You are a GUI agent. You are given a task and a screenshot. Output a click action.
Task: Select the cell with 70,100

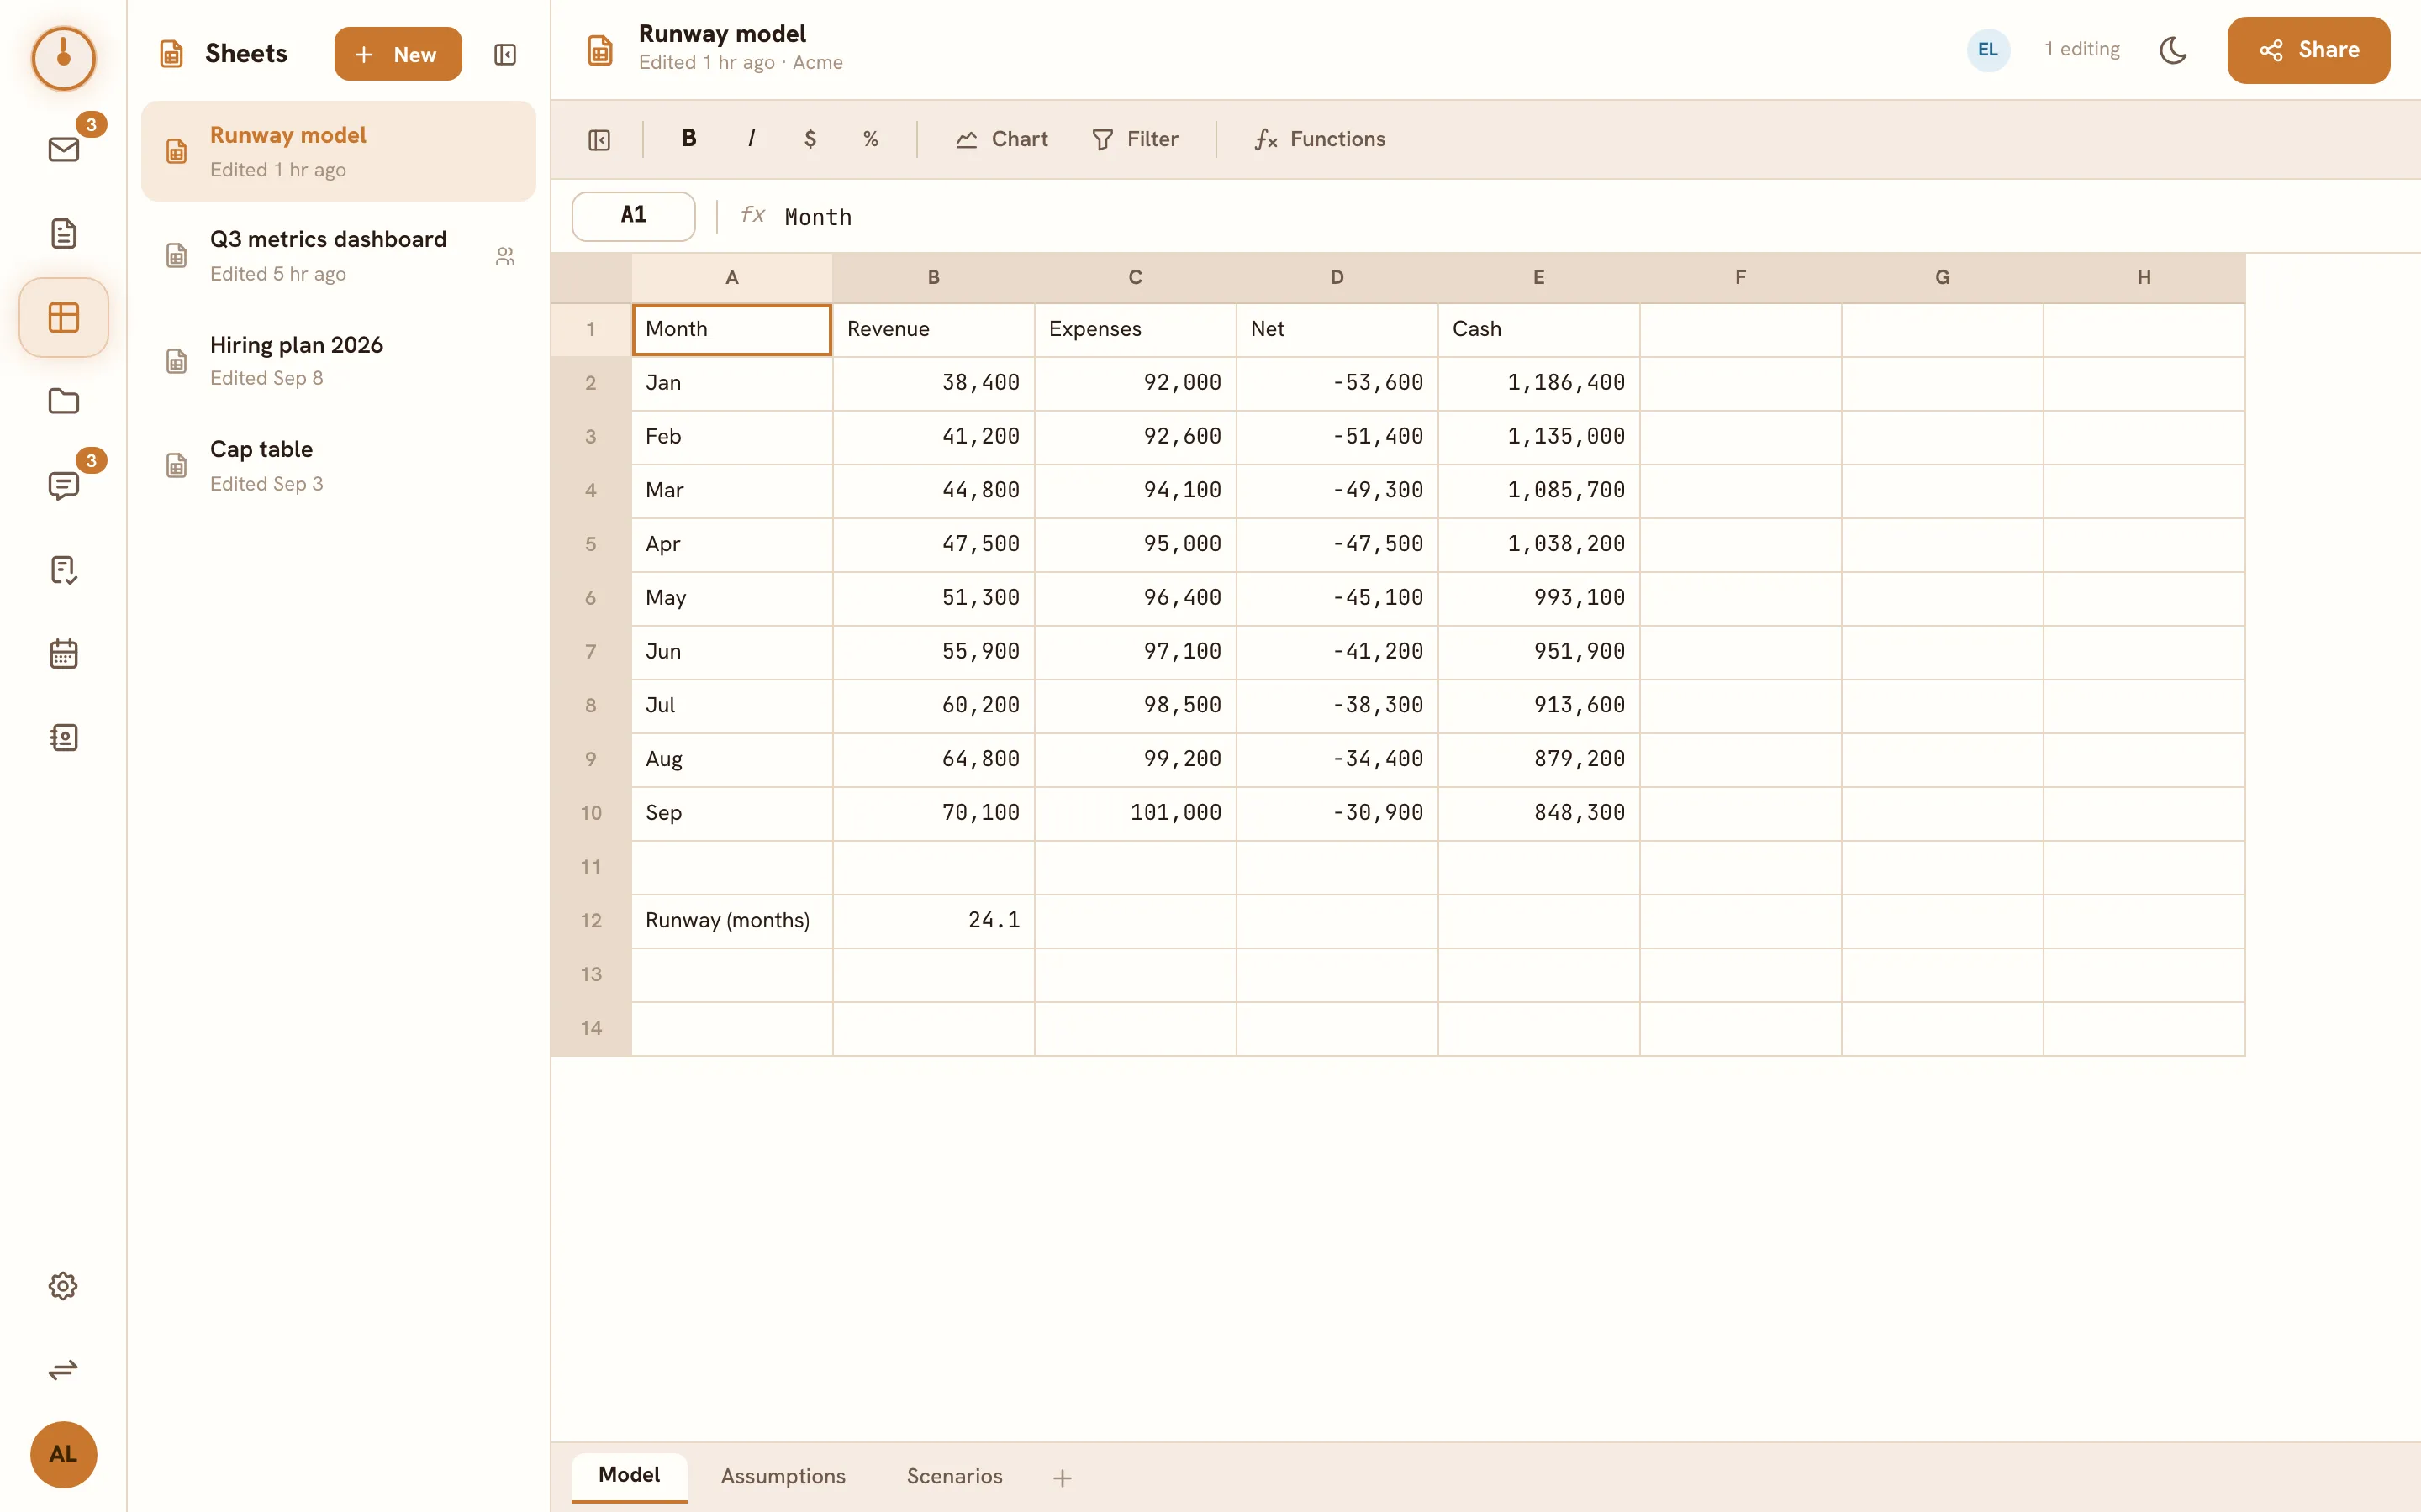coord(933,813)
